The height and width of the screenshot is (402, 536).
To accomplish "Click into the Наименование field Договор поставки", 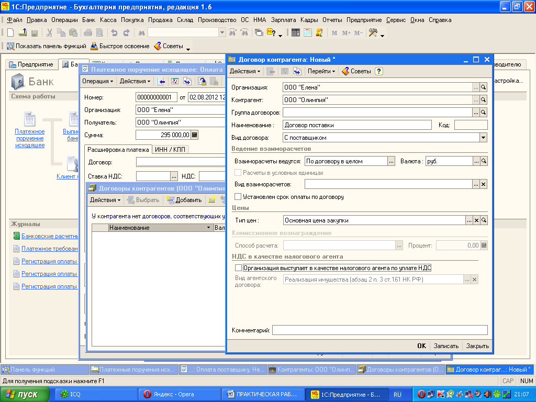I will pos(357,125).
